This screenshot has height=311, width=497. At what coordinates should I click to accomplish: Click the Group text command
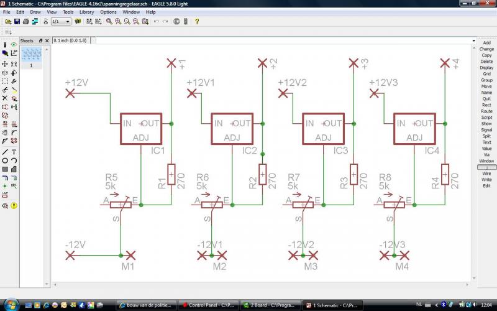point(486,80)
